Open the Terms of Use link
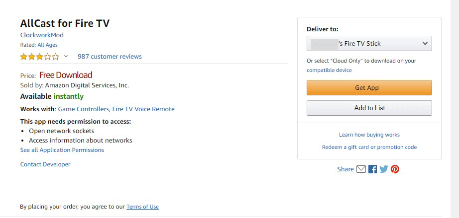This screenshot has width=459, height=218. pos(142,207)
